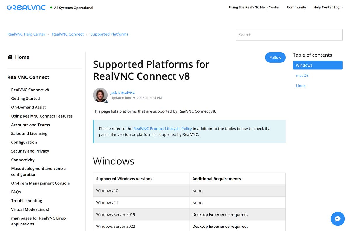Open Troubleshooting sidebar item
The width and height of the screenshot is (350, 231).
(x=27, y=200)
